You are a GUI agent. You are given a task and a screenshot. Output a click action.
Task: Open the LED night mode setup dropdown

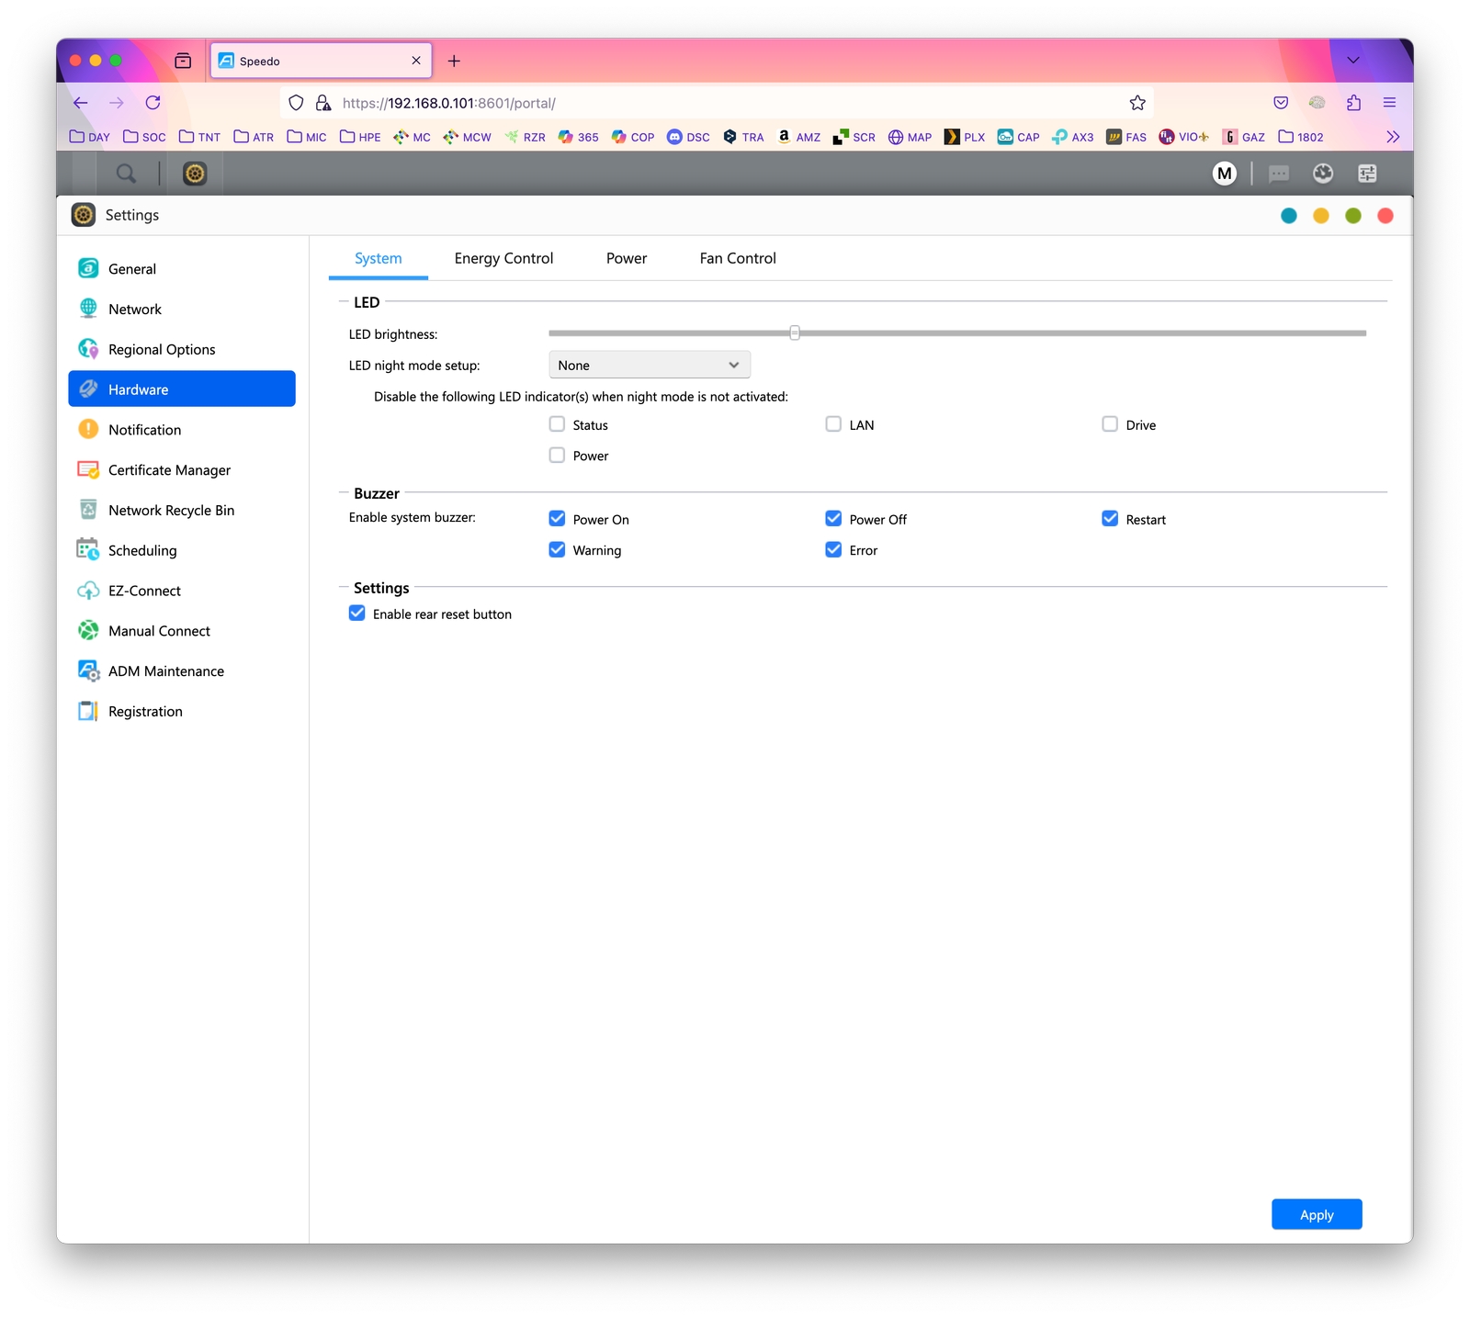650,365
